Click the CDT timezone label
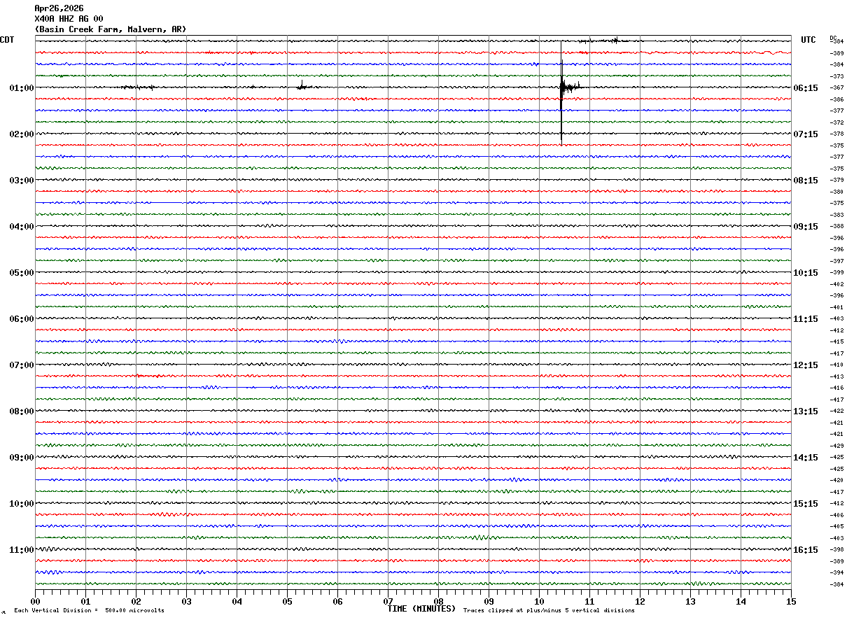This screenshot has width=847, height=620. tap(7, 40)
